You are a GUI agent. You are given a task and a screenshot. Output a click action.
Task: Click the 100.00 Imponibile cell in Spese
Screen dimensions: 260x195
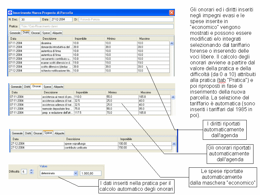click(x=145, y=144)
